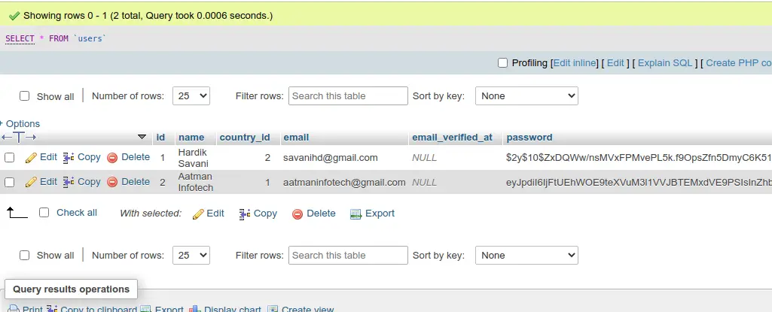Click red Delete icon for Hardik Savani row
The width and height of the screenshot is (772, 312).
pyautogui.click(x=112, y=158)
